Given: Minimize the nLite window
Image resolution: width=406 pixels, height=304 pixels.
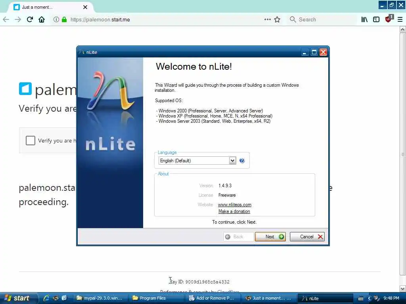Looking at the screenshot, I should [304, 52].
